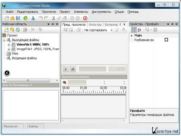Click the 01.00 mark on the timeline ruler

point(83,90)
